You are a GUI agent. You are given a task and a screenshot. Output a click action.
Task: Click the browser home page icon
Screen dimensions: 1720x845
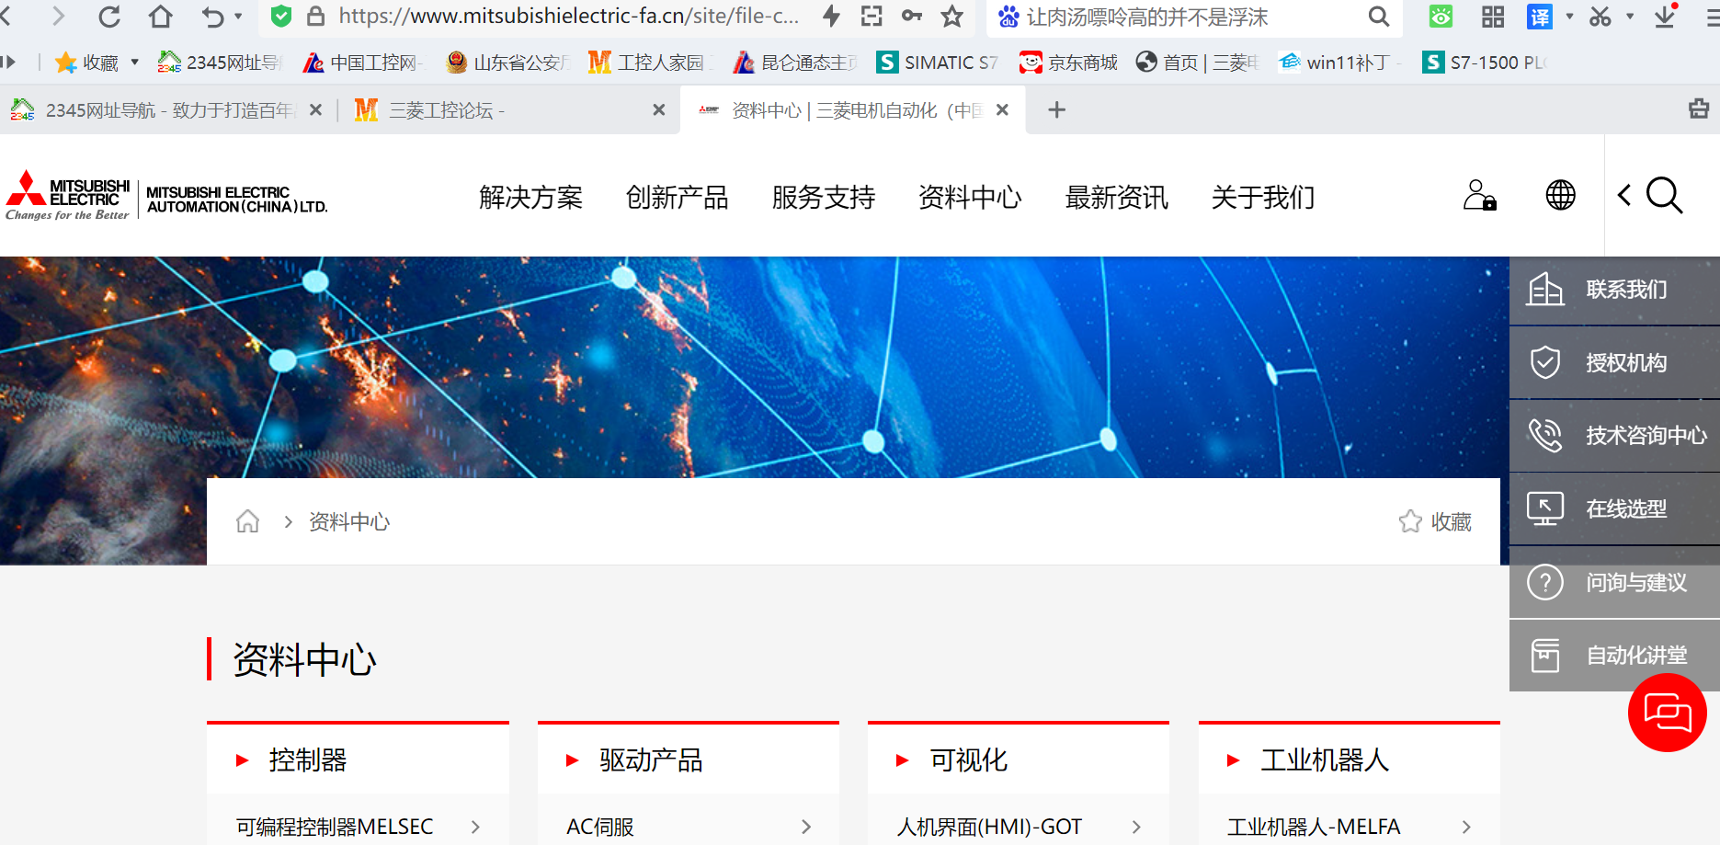161,17
